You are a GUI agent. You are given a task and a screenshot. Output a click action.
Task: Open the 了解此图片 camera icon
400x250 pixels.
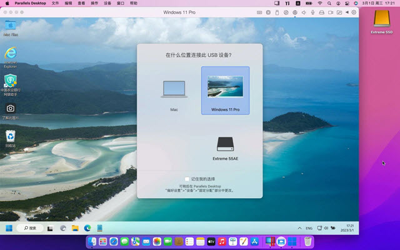click(11, 111)
